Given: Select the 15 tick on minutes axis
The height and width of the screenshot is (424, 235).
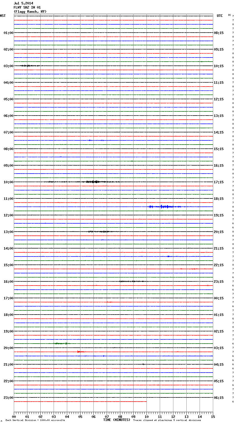Looking at the screenshot, I should click(x=213, y=417).
